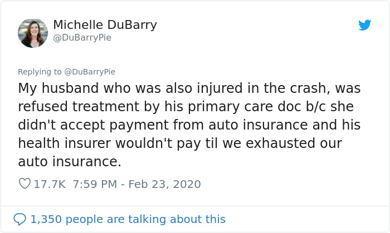Screen dimensions: 390x233
Task: Open the @DuBarryPie handle below the name
Action: (82, 38)
